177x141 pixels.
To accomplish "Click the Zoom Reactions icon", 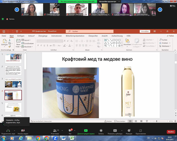I will [x=129, y=130].
